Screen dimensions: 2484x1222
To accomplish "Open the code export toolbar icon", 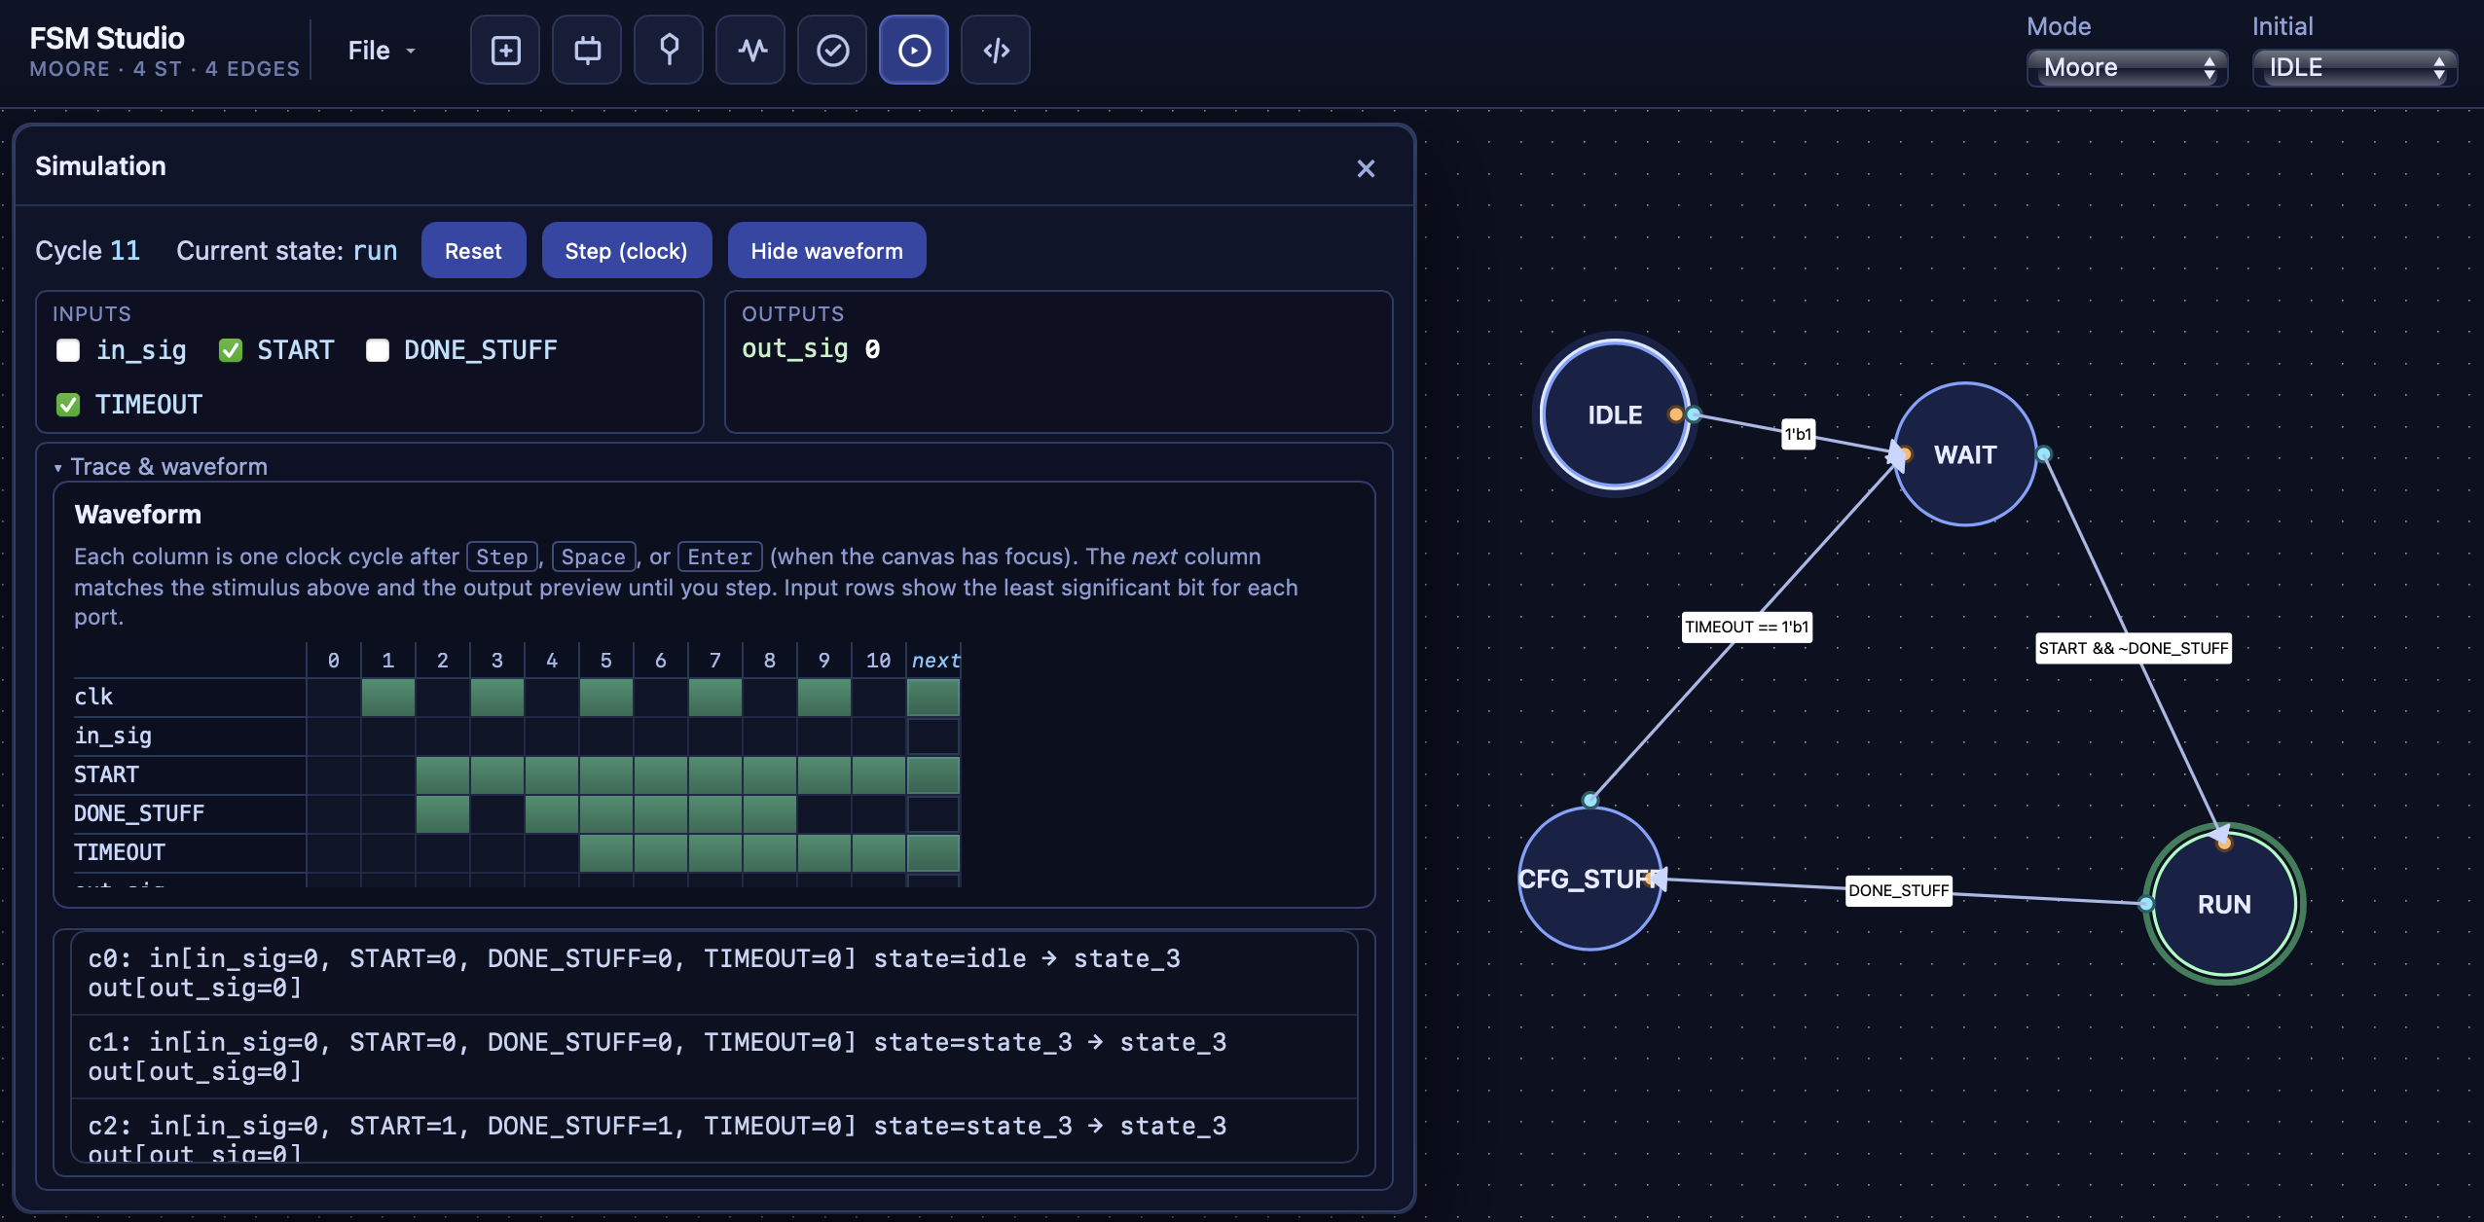I will click(996, 50).
